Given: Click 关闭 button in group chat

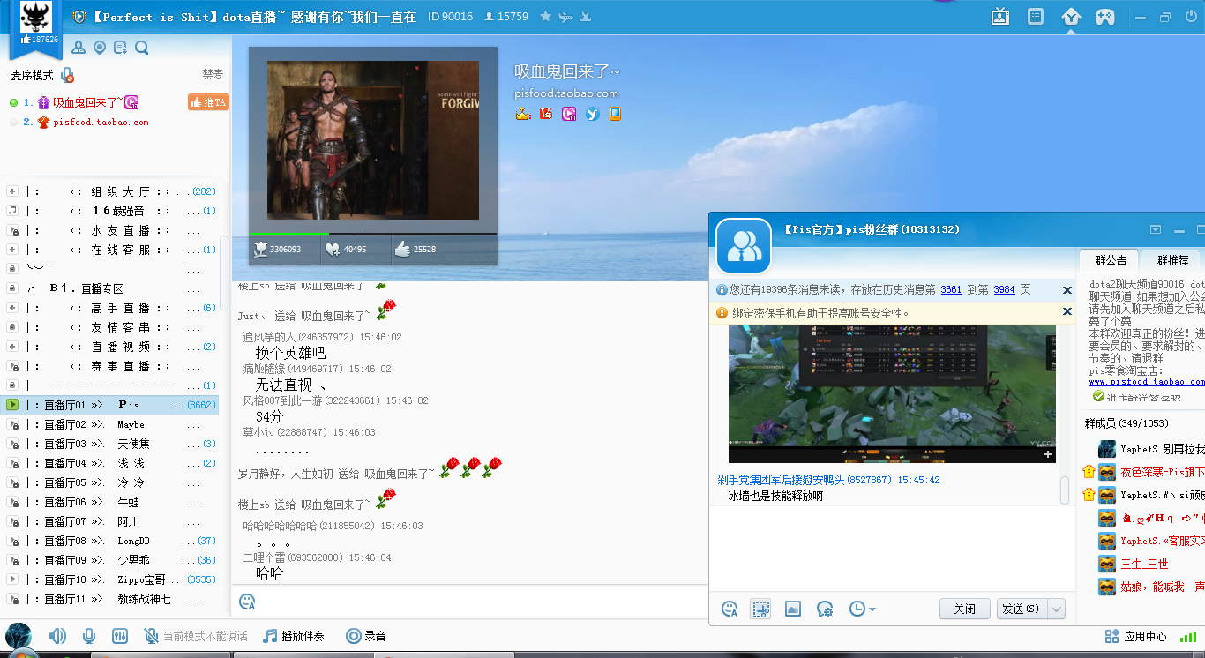Looking at the screenshot, I should (965, 609).
